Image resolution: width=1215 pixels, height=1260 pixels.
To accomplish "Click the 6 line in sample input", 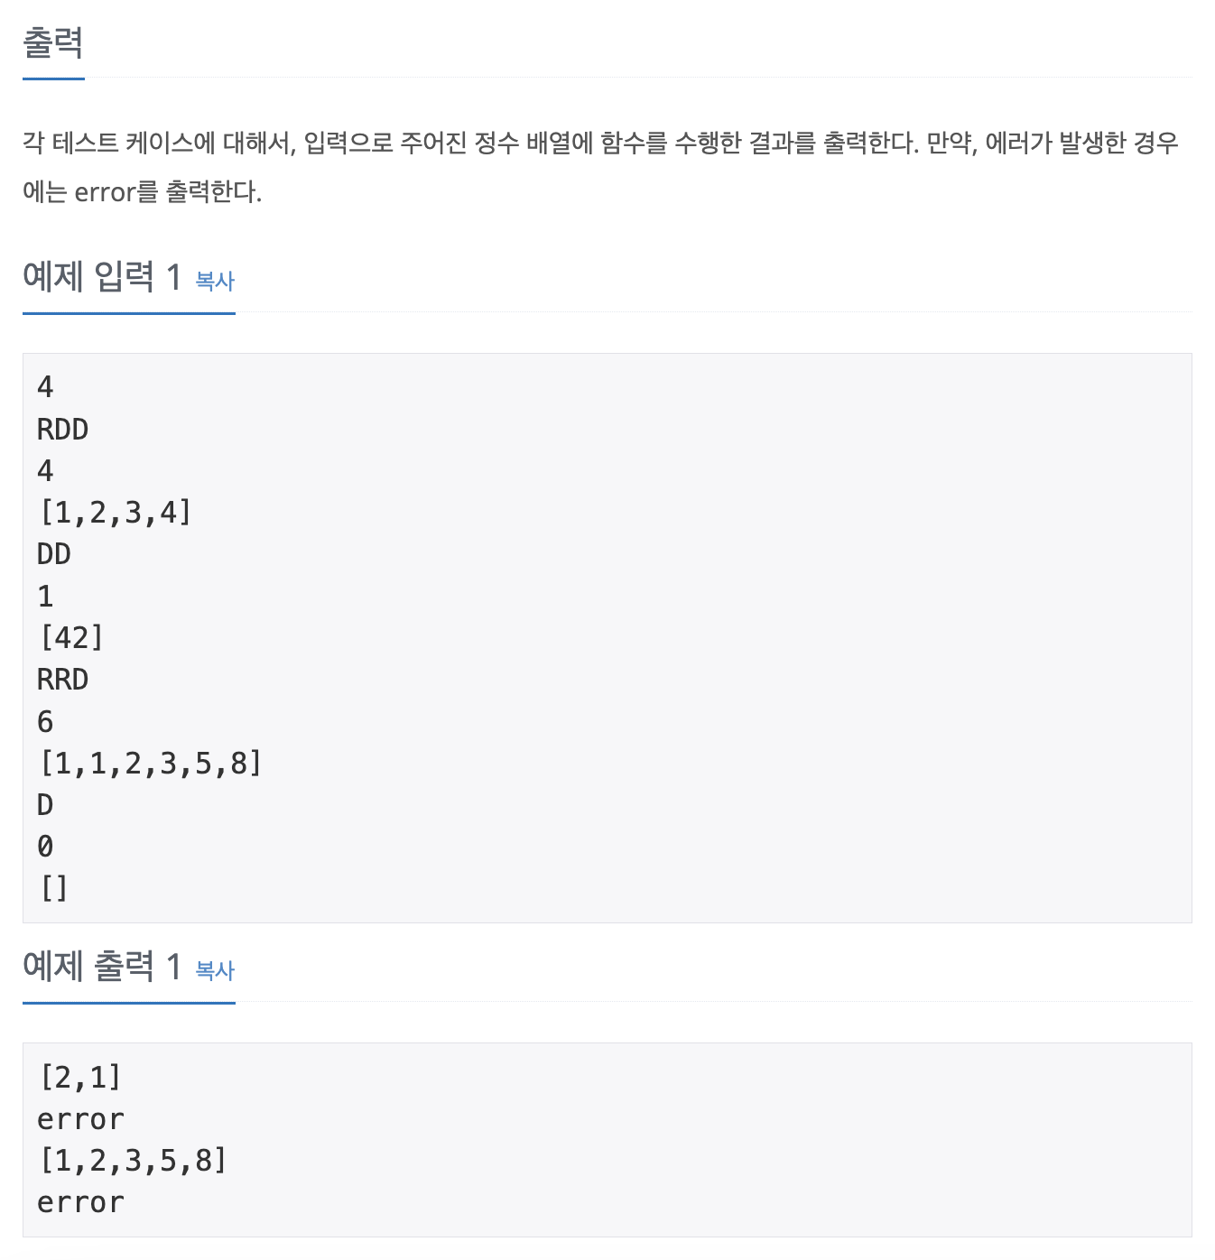I will coord(45,722).
